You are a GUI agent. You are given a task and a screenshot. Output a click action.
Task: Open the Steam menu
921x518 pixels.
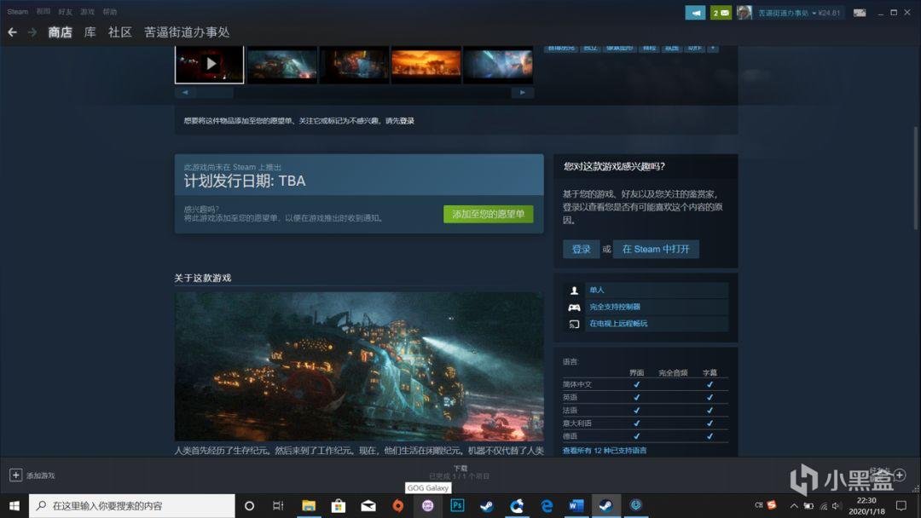(x=18, y=12)
